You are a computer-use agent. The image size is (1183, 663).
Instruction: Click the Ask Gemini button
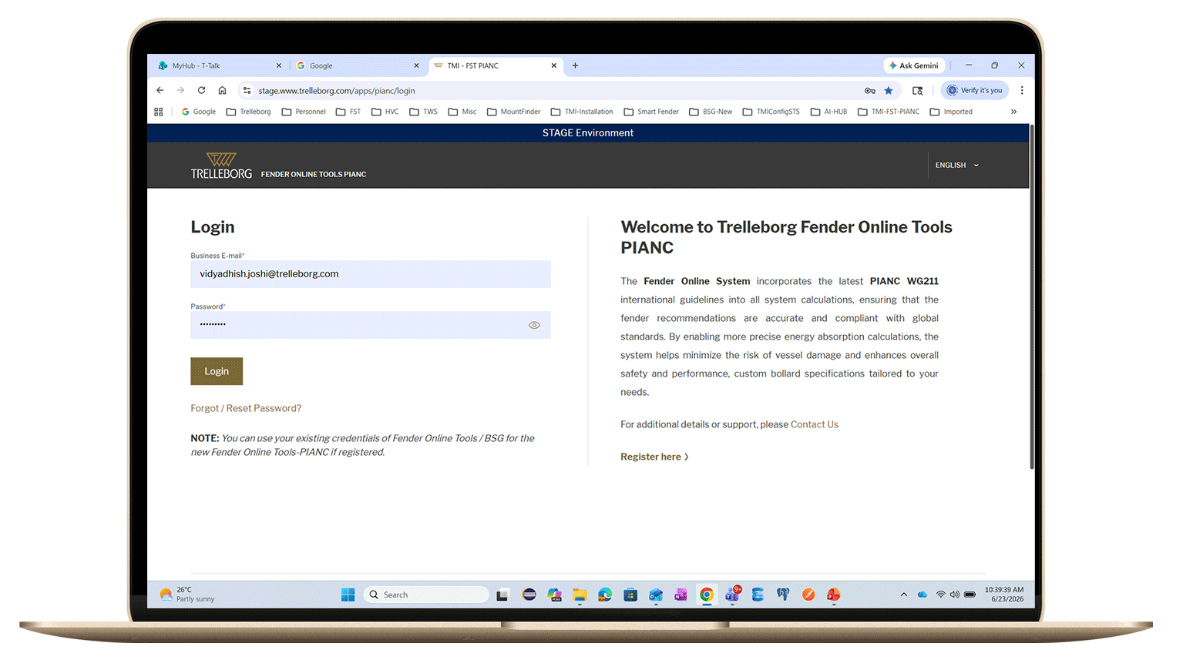[914, 65]
